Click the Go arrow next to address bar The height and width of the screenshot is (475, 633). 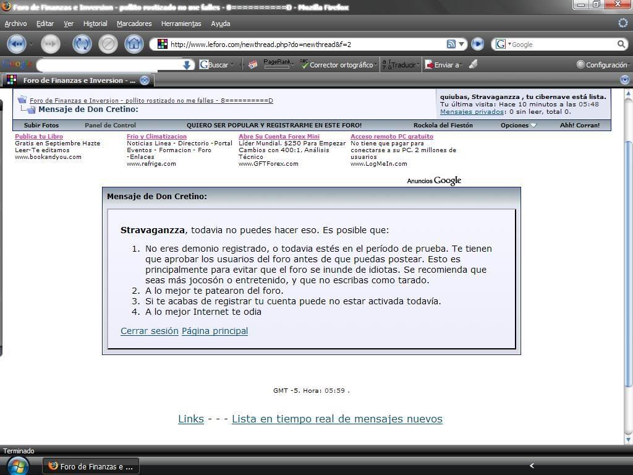[478, 44]
